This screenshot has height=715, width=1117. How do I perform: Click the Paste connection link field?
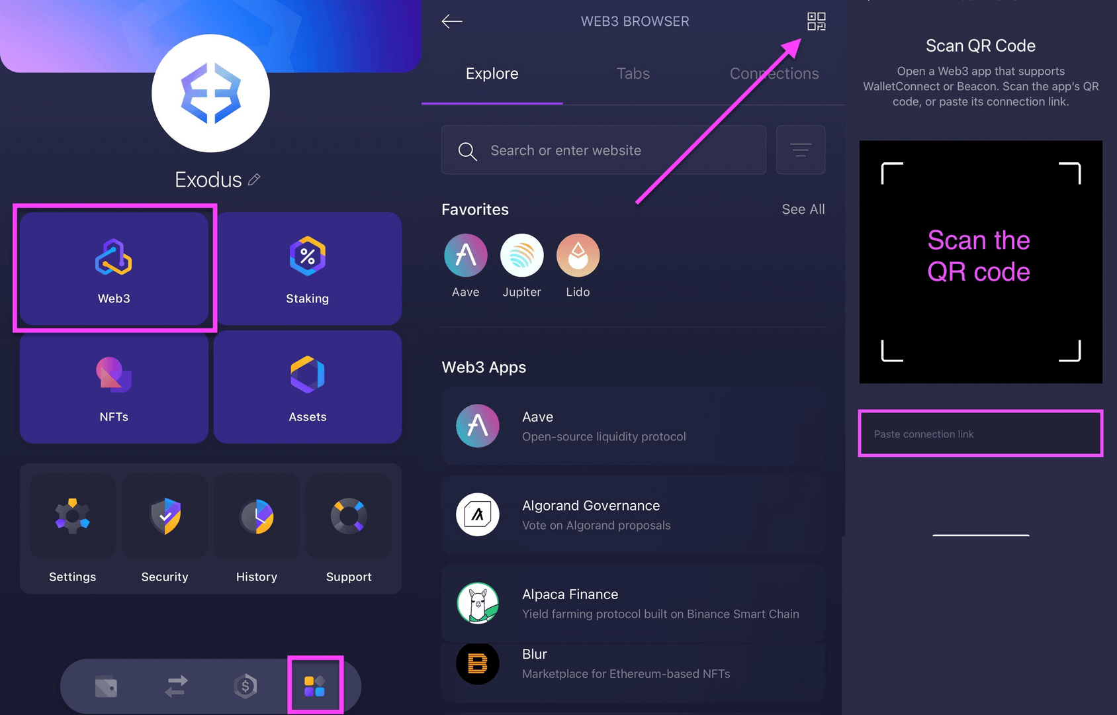(x=981, y=434)
